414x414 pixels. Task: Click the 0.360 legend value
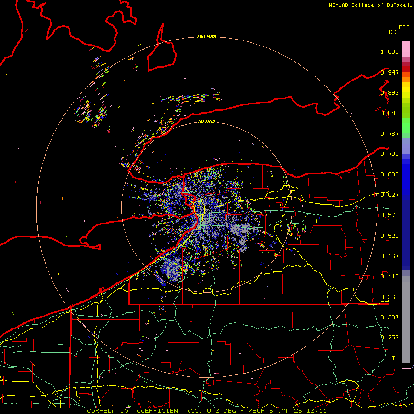(x=390, y=297)
